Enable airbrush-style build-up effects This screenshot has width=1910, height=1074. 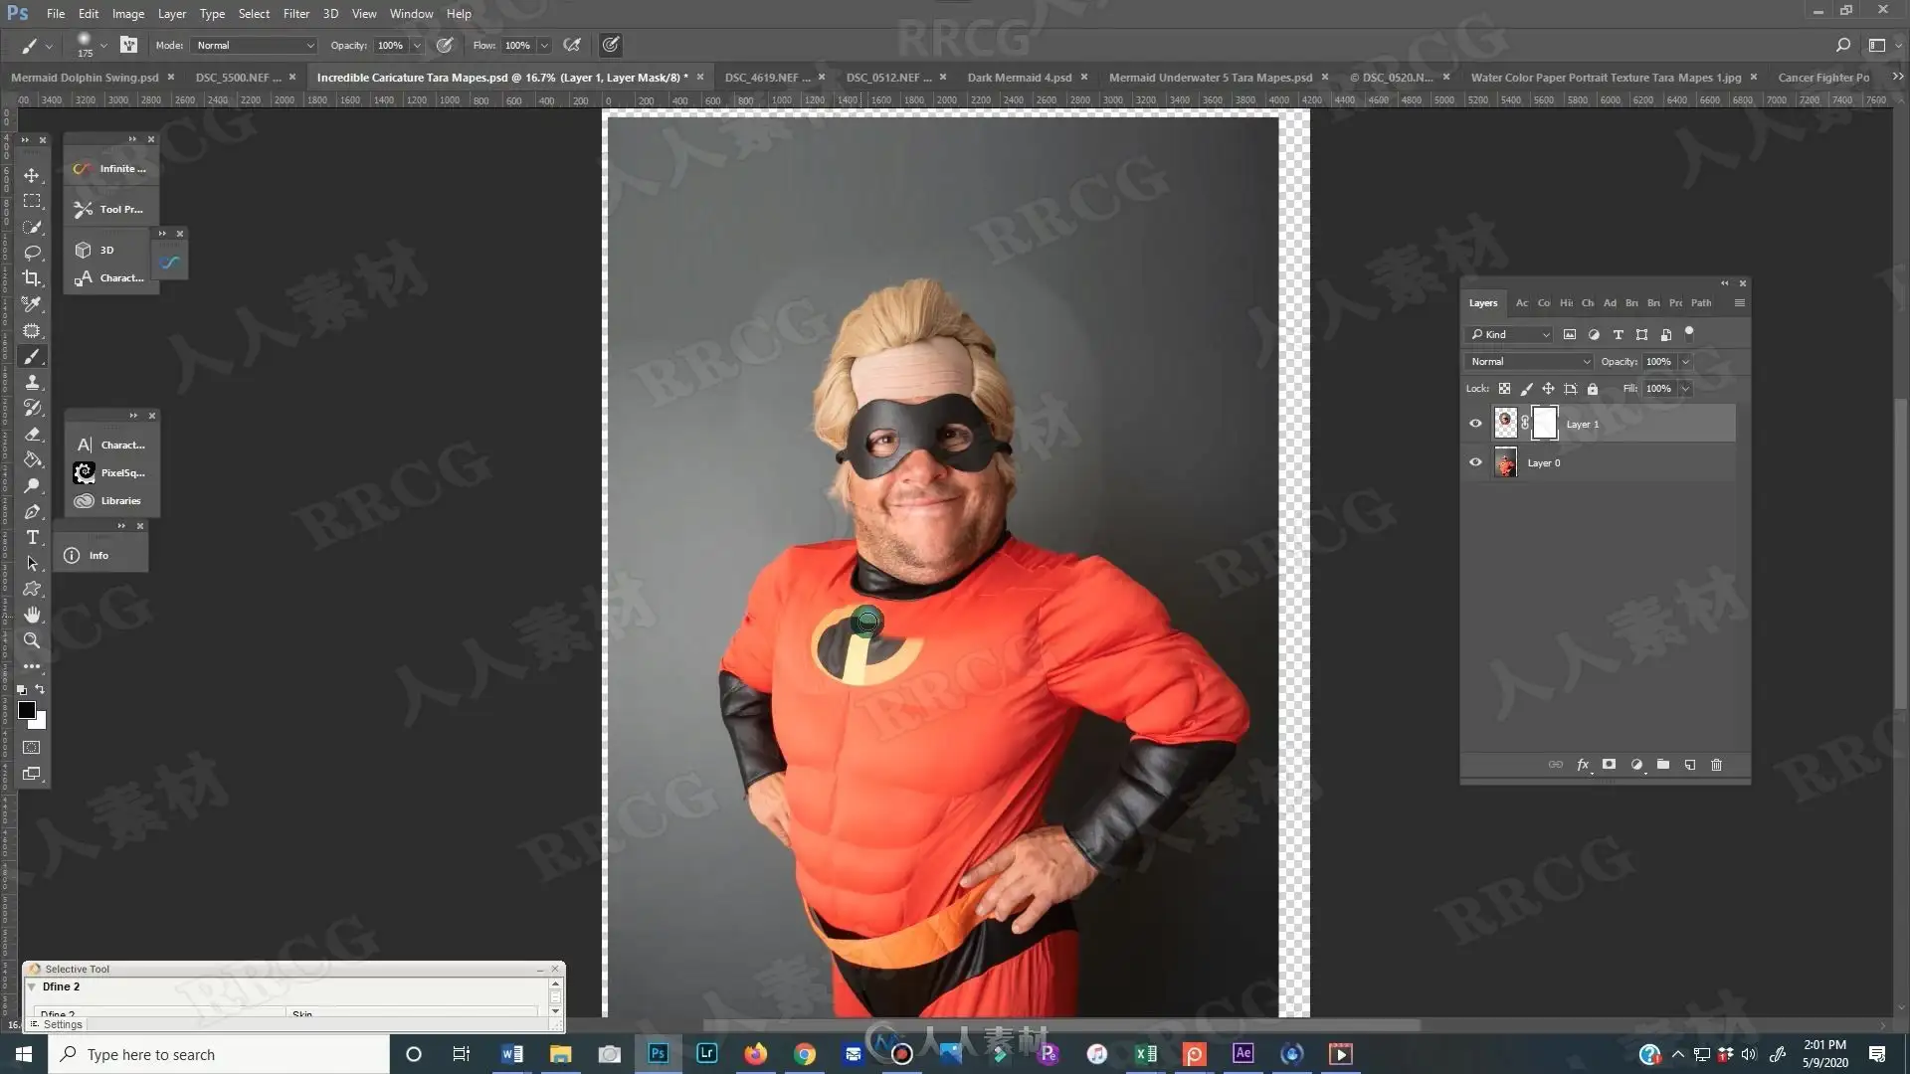click(572, 45)
